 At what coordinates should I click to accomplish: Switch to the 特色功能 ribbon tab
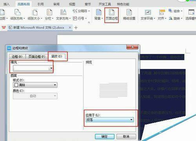tap(123, 4)
